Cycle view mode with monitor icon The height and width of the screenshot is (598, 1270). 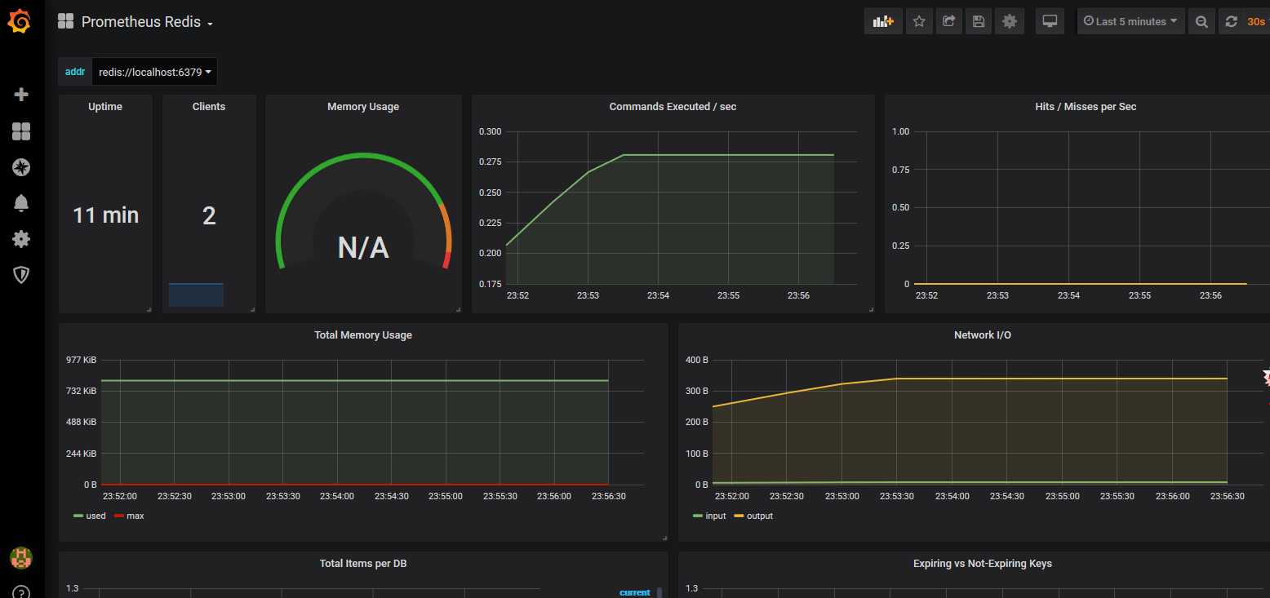point(1050,22)
